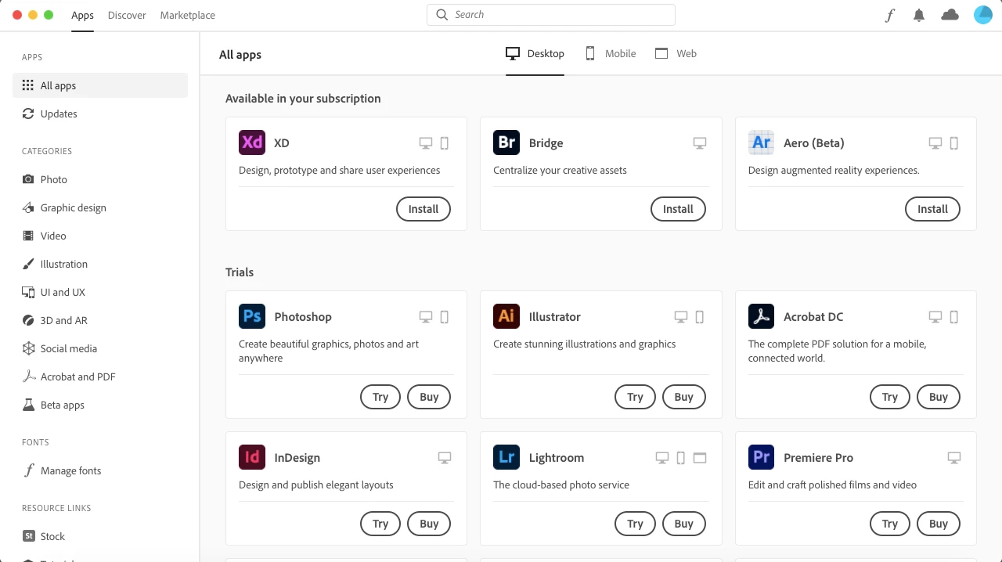Buy InDesign
The height and width of the screenshot is (562, 1002).
(429, 524)
